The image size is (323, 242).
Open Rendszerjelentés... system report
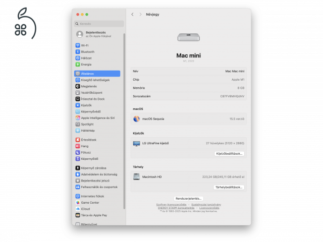[x=188, y=199]
